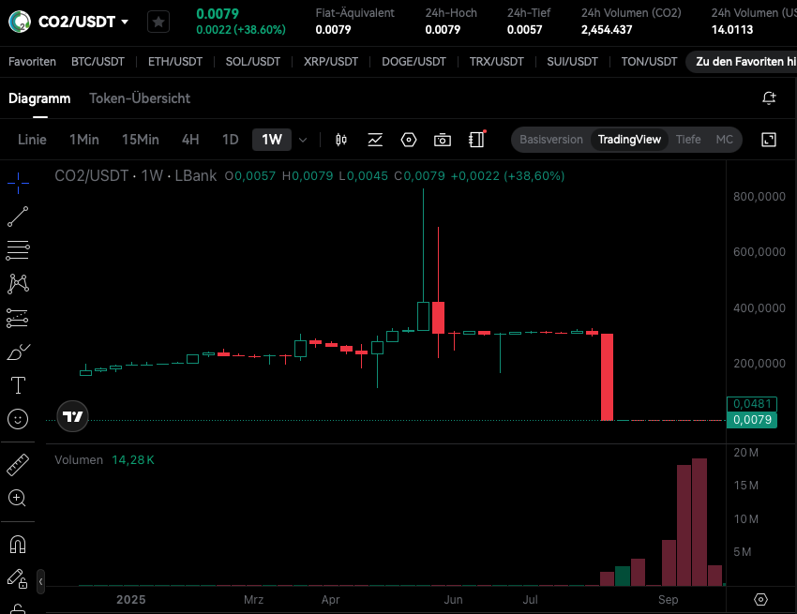Collapse the drawing toolbar arrow
Image resolution: width=797 pixels, height=614 pixels.
tap(40, 581)
